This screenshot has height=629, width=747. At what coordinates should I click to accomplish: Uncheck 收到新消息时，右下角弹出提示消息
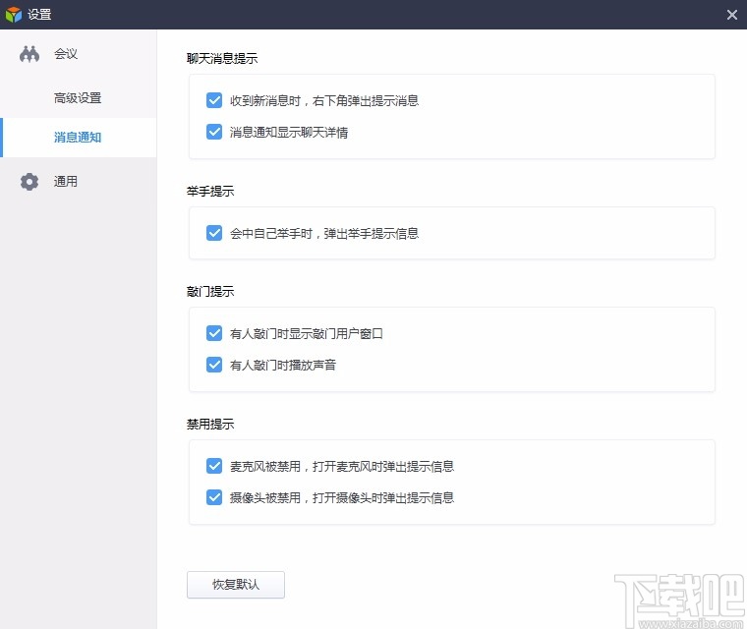coord(214,100)
